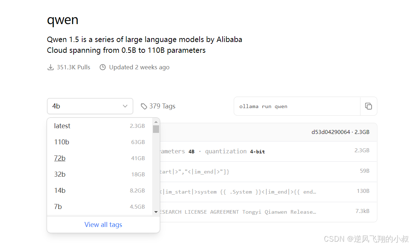Image resolution: width=410 pixels, height=246 pixels.
Task: Select the latest tag option
Action: pos(99,126)
